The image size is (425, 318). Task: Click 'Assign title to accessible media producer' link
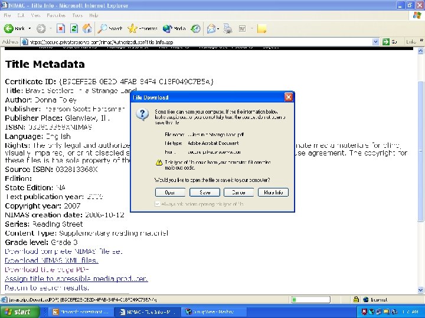pos(76,279)
